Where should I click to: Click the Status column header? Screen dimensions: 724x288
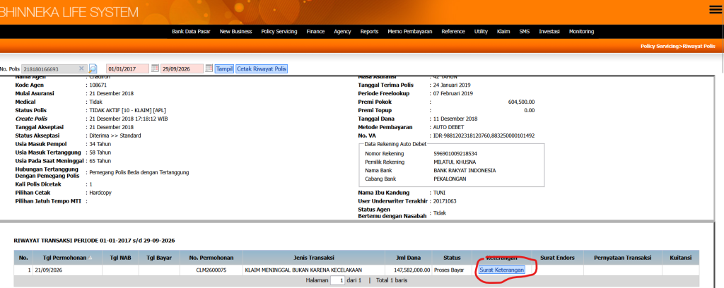[452, 258]
